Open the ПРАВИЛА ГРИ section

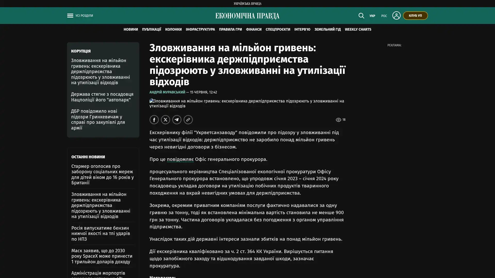tap(230, 29)
